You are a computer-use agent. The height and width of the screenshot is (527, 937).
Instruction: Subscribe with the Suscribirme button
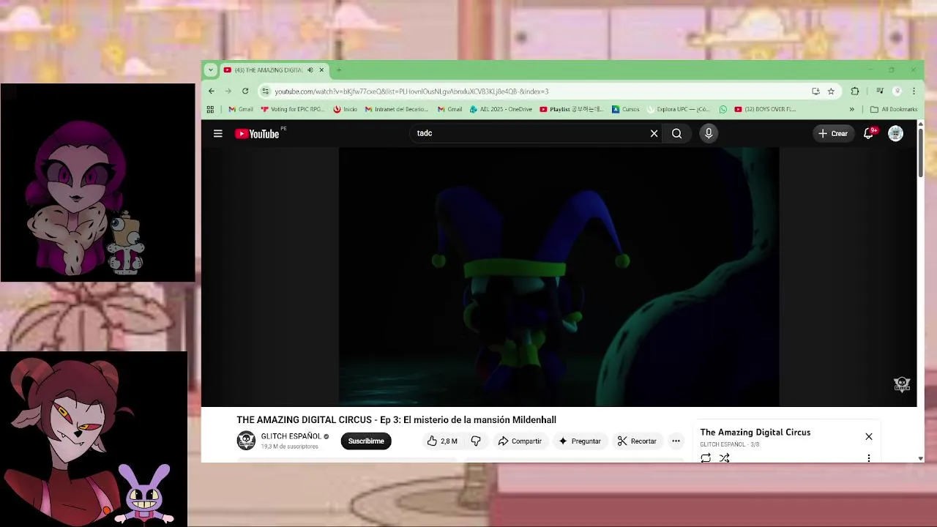(x=366, y=441)
